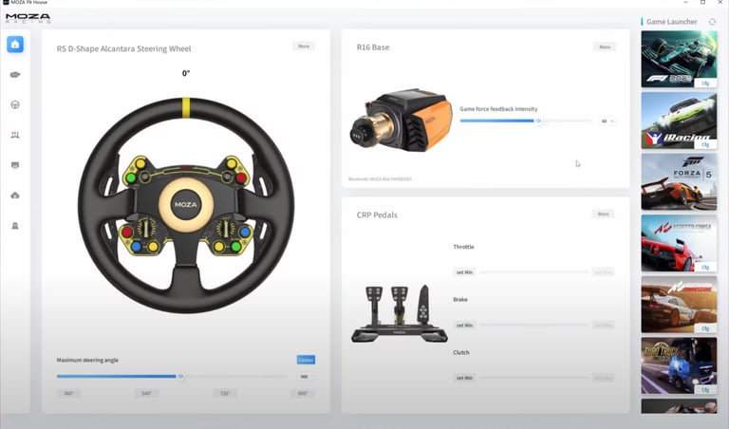
Task: Click the blue Center button
Action: click(x=306, y=360)
